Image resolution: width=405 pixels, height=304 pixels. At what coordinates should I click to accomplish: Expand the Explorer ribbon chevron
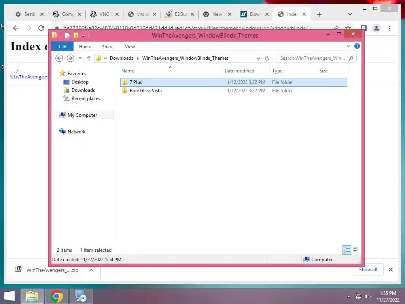348,46
